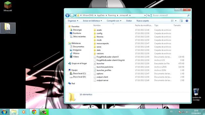
Task: Open the Compartir con menu
Action: [114, 21]
